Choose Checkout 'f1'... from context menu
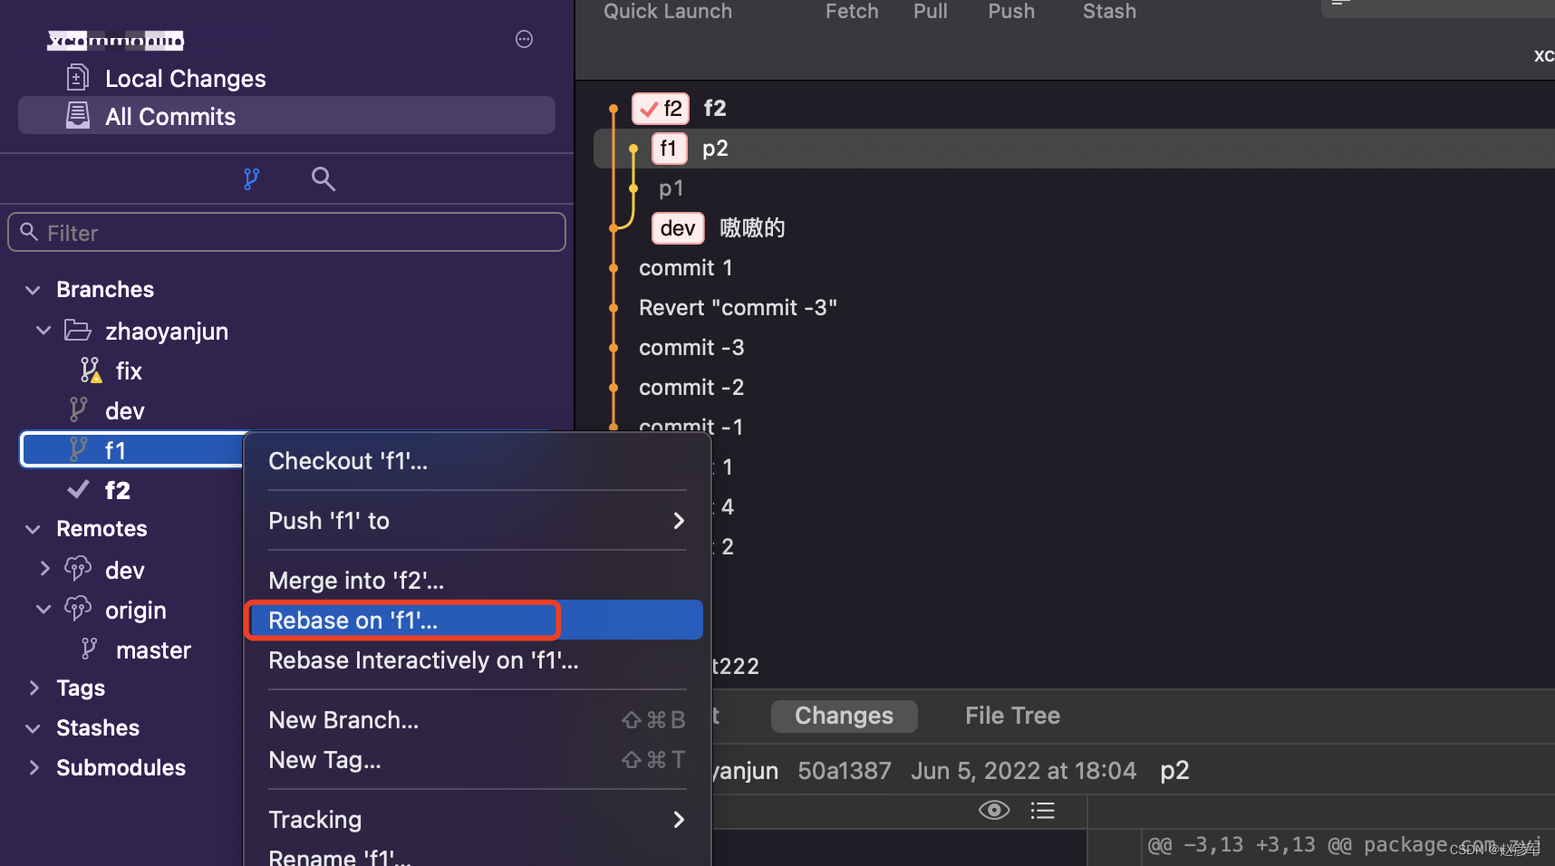1555x866 pixels. click(477, 461)
